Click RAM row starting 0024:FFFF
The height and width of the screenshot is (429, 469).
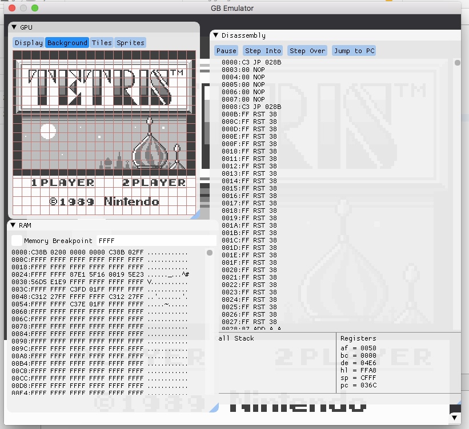(x=99, y=274)
